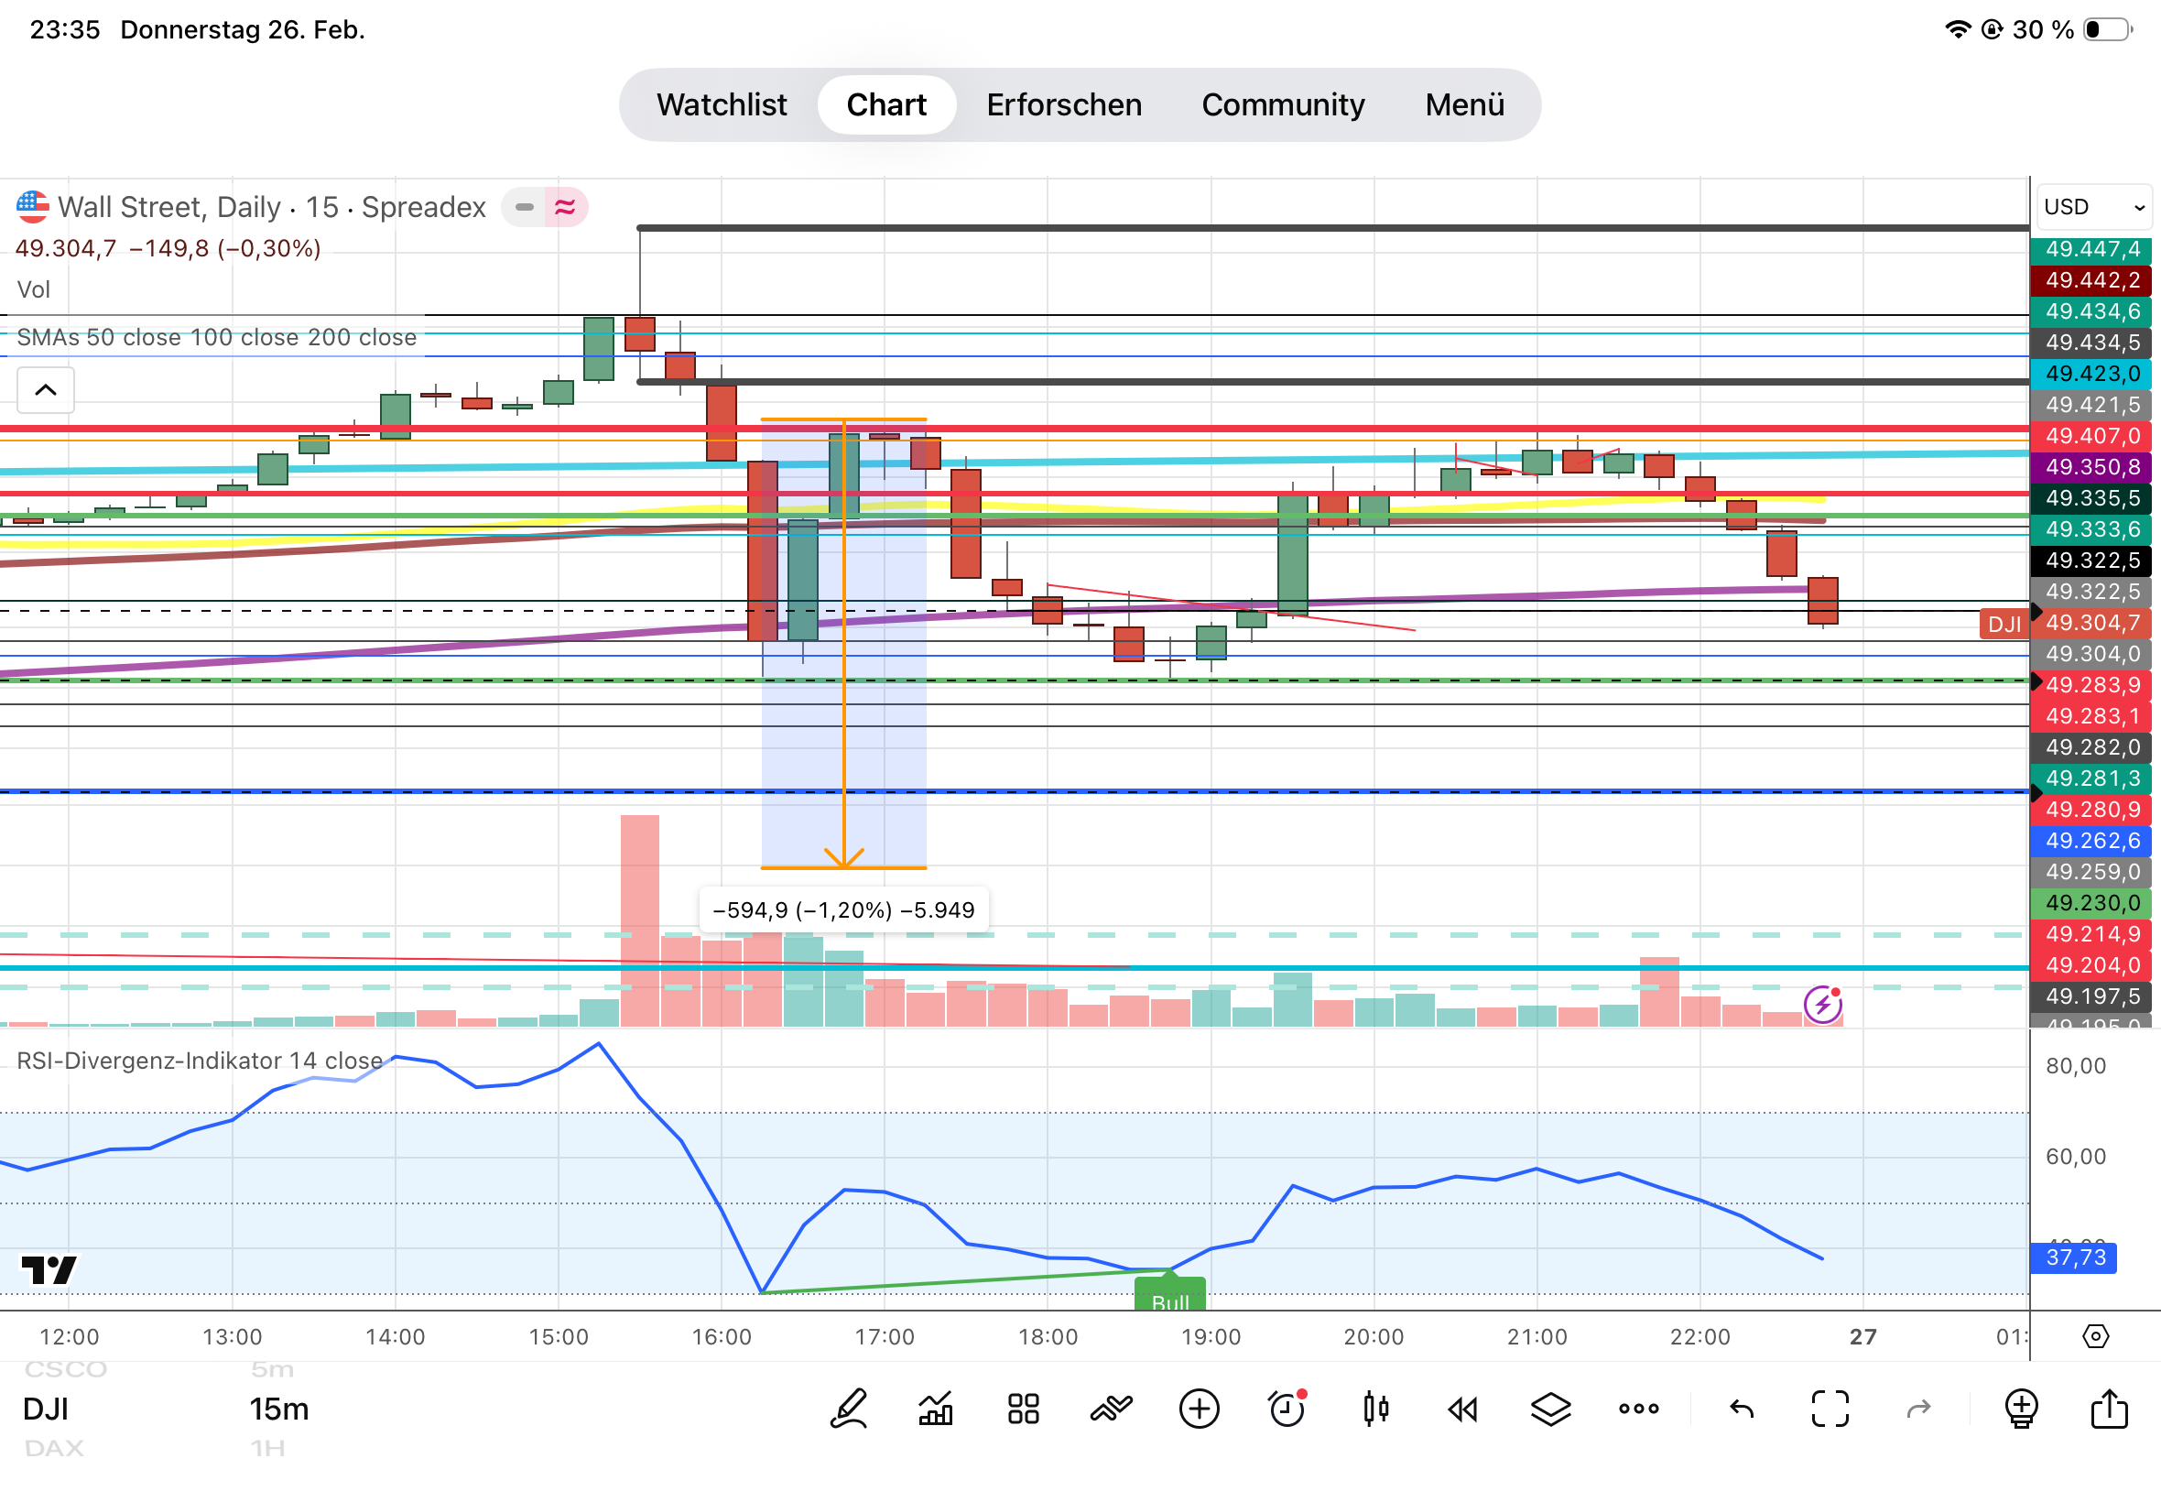The width and height of the screenshot is (2161, 1502).
Task: Toggle the gray minus status badge
Action: (x=524, y=207)
